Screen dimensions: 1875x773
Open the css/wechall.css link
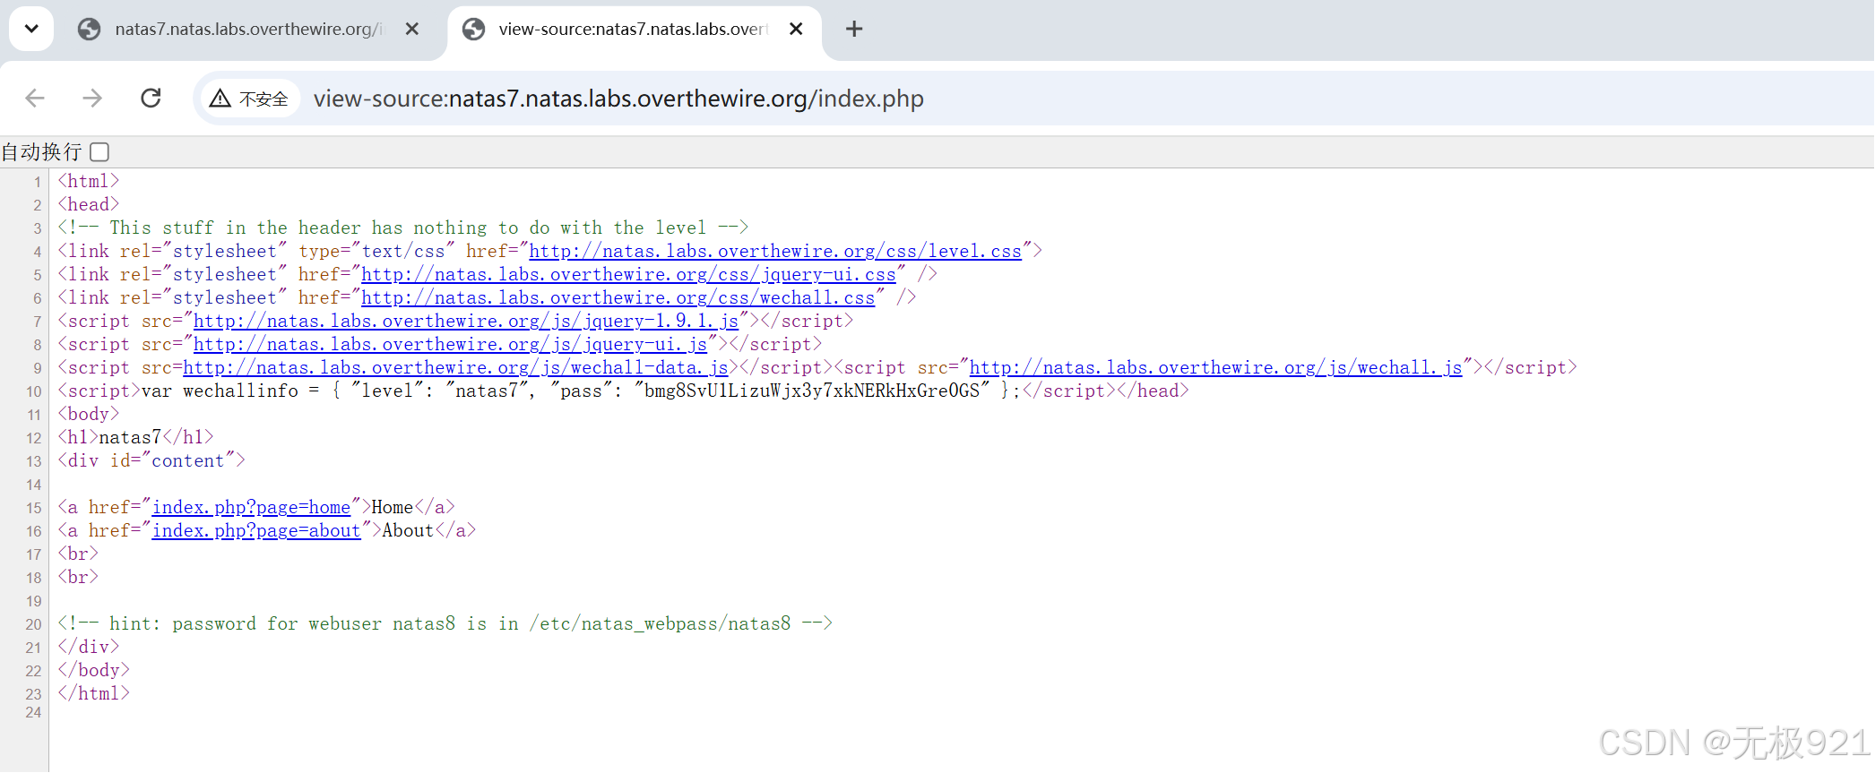pos(618,298)
